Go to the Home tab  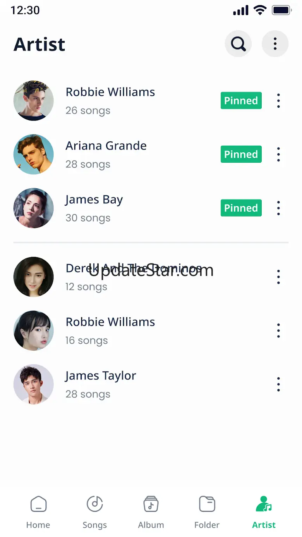tap(38, 512)
